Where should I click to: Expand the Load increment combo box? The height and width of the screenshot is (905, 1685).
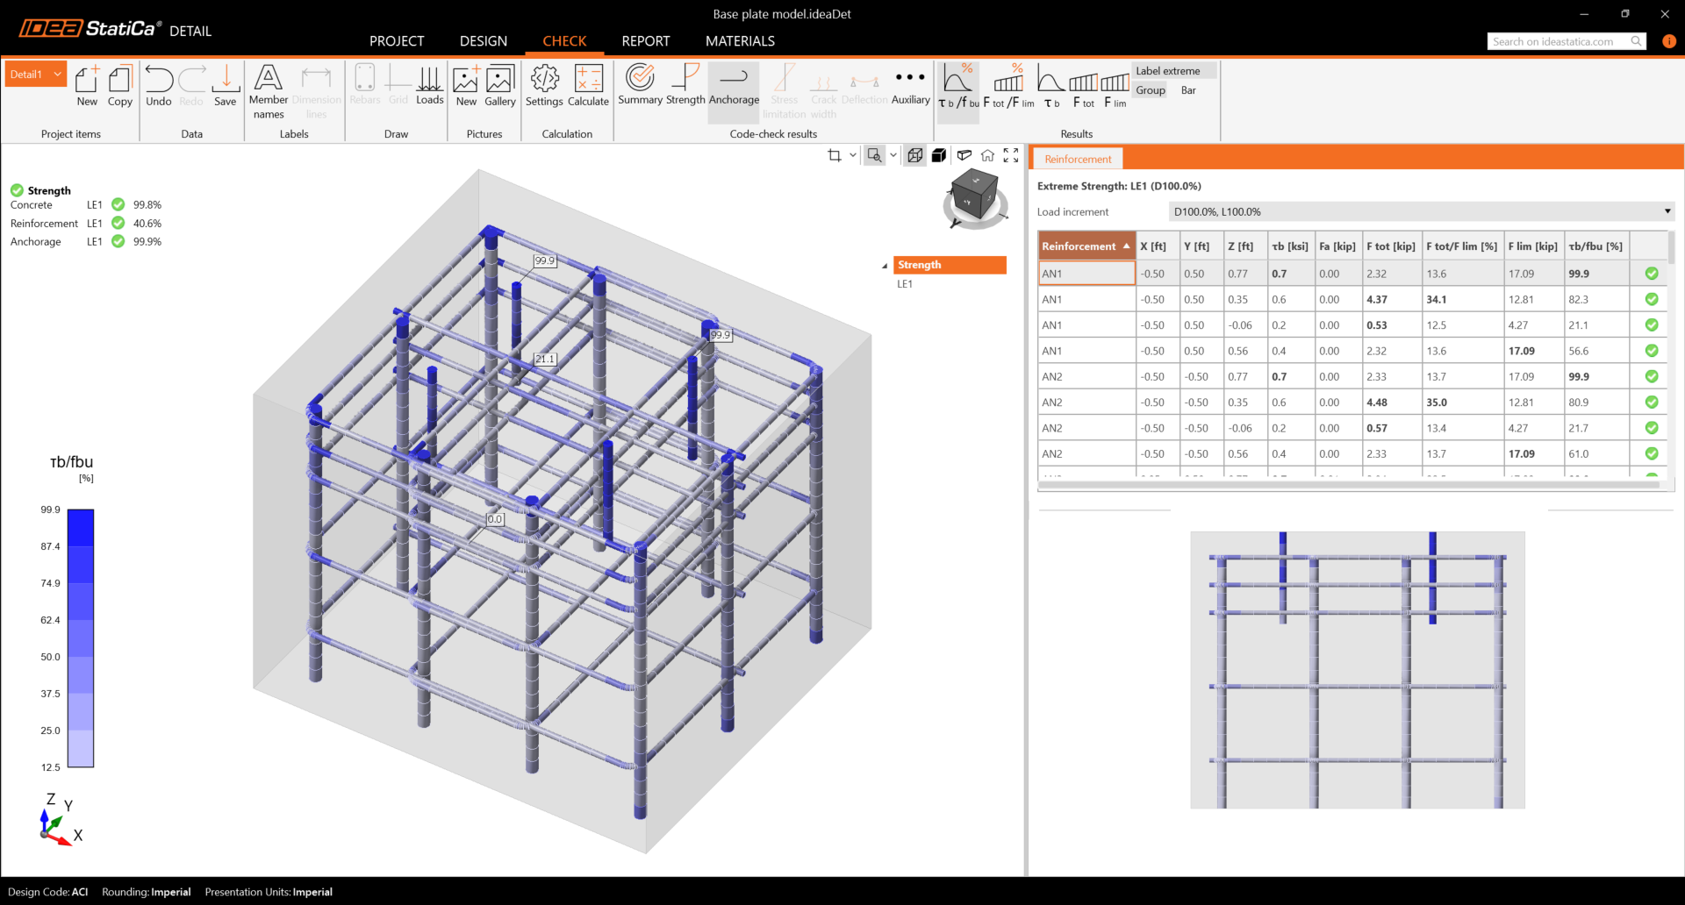1667,211
